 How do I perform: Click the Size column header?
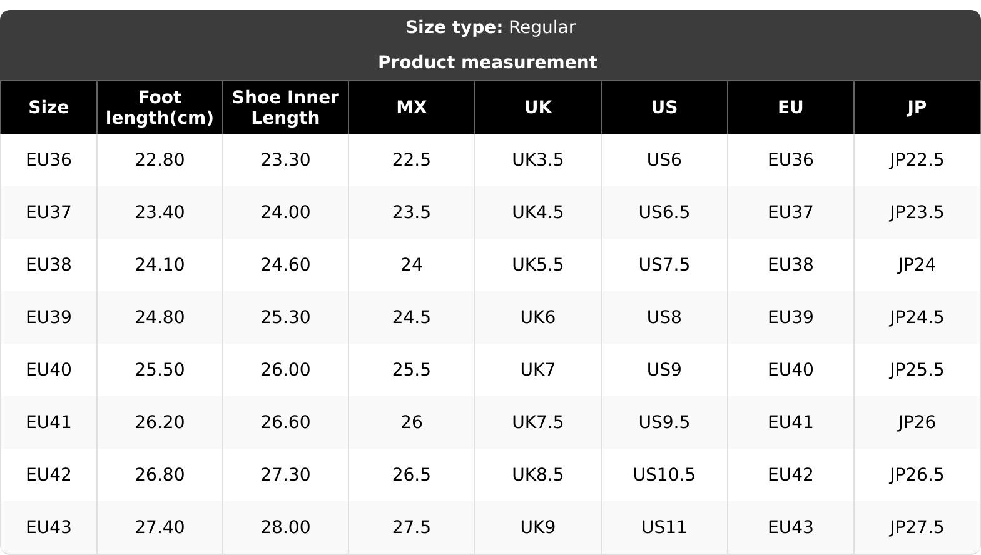pyautogui.click(x=49, y=107)
